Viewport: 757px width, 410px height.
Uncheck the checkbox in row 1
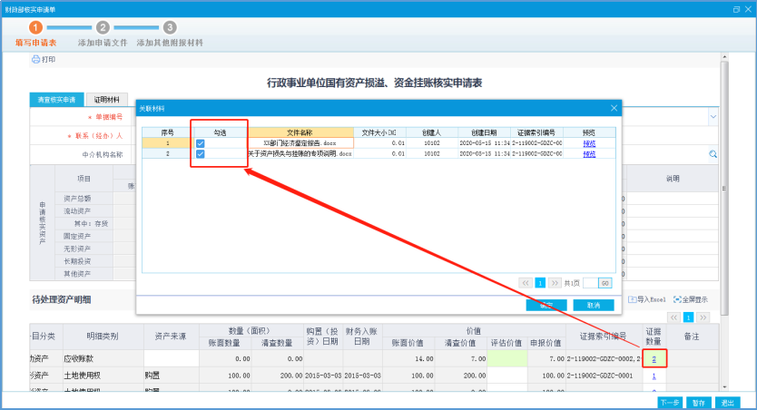coord(200,143)
